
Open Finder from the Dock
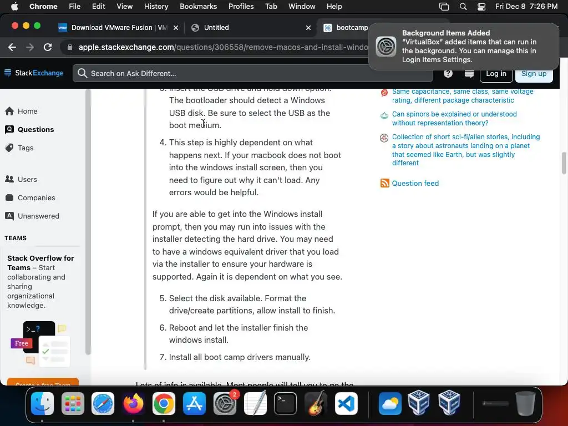point(42,404)
